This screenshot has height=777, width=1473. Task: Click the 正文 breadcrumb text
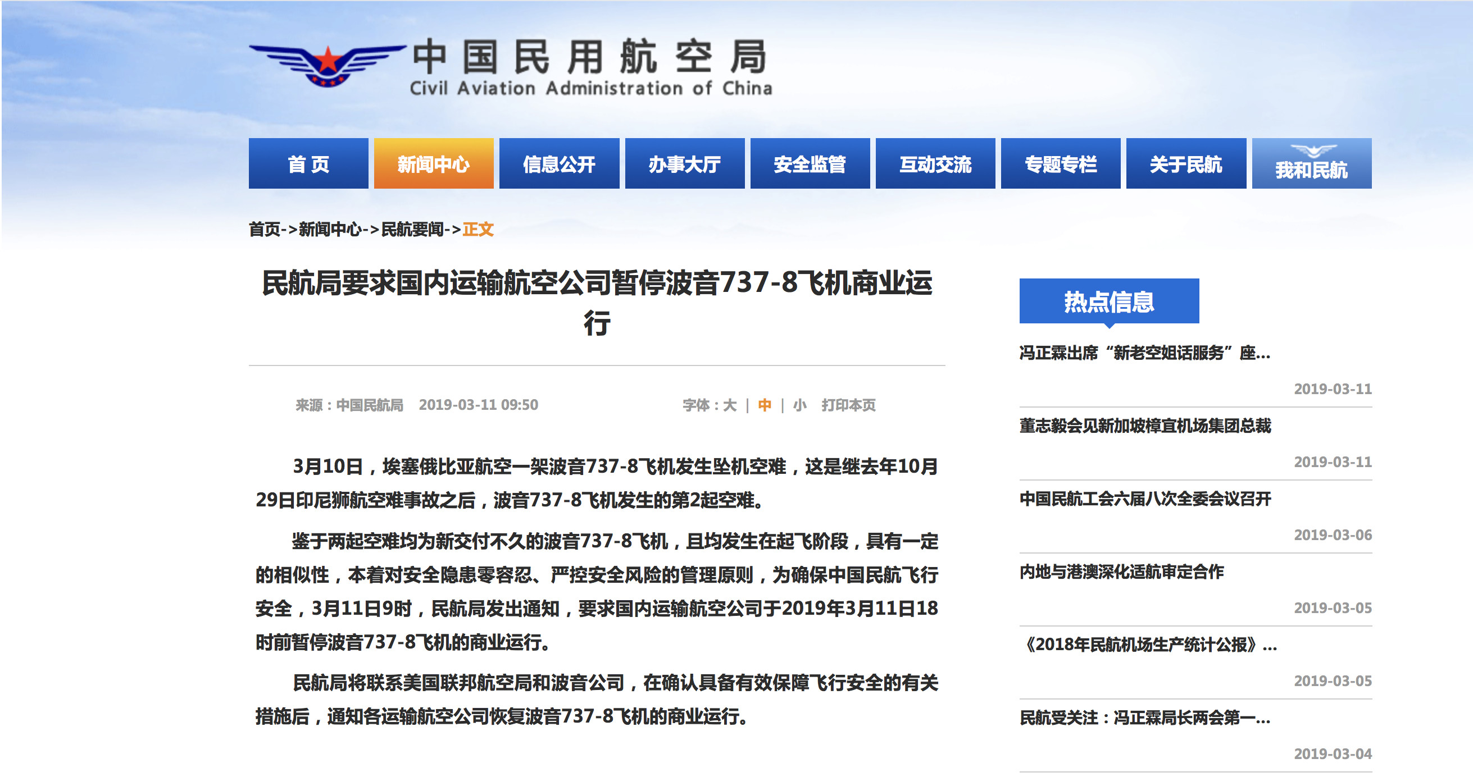click(478, 229)
